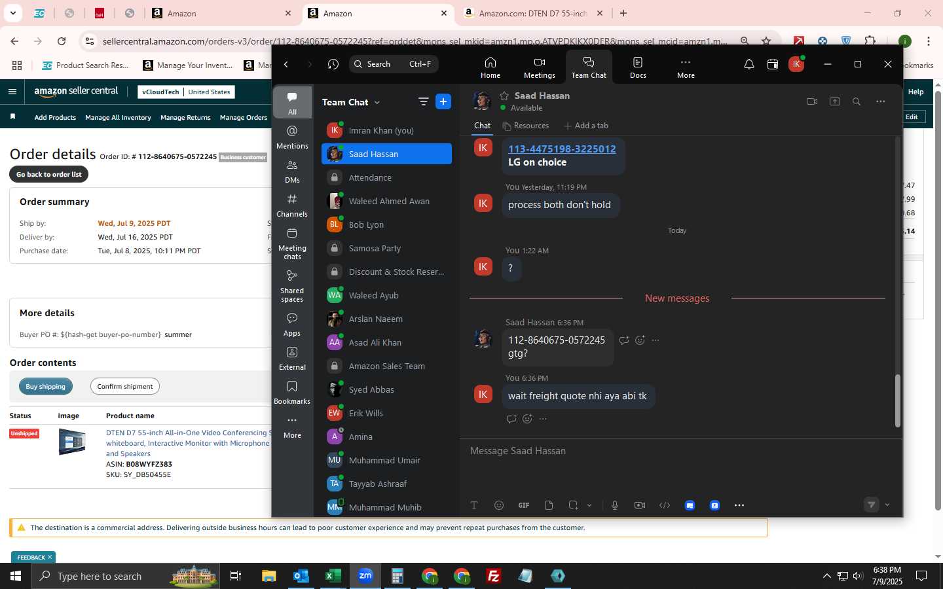Go back in Zoom navigation
943x589 pixels.
(x=286, y=64)
